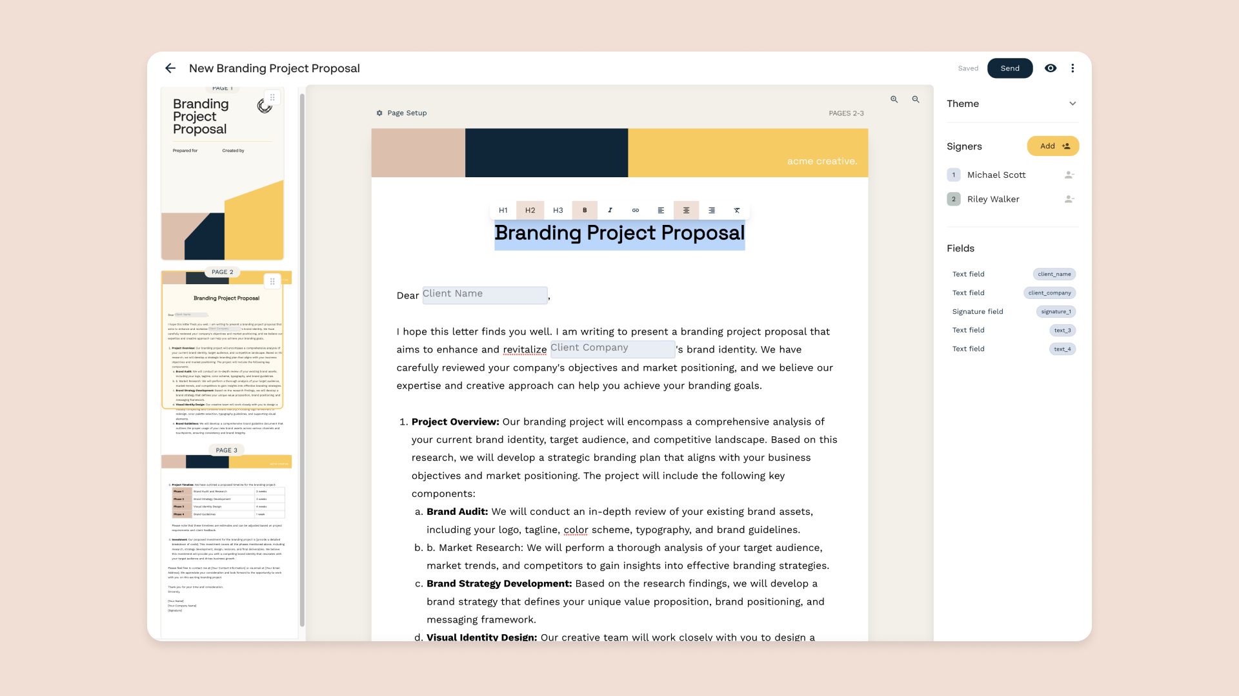
Task: Clear formatting from the selected heading
Action: coord(737,210)
